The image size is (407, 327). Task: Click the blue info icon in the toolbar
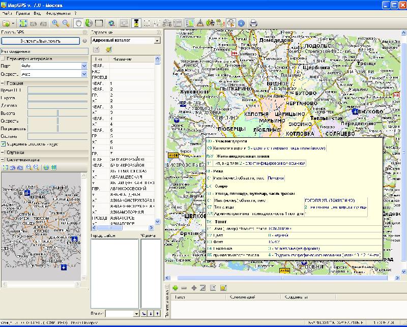241,23
